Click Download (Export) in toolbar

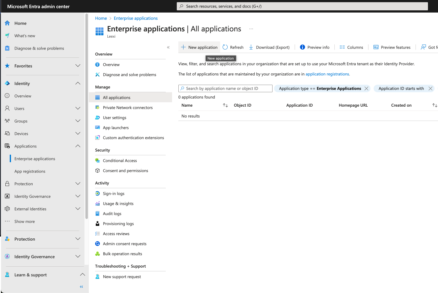click(x=269, y=47)
